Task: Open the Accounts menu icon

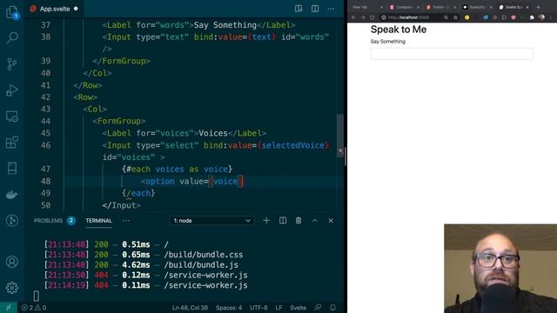Action: [x=12, y=262]
